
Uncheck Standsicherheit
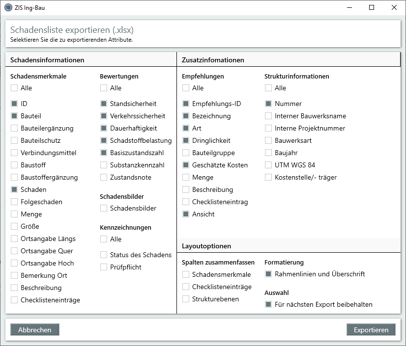point(104,104)
